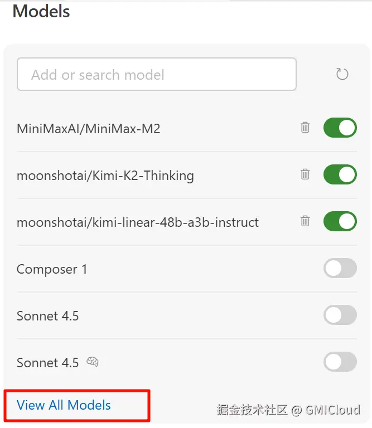Click Sonnet 4.5 label next to brain icon
The width and height of the screenshot is (372, 428).
click(x=48, y=363)
